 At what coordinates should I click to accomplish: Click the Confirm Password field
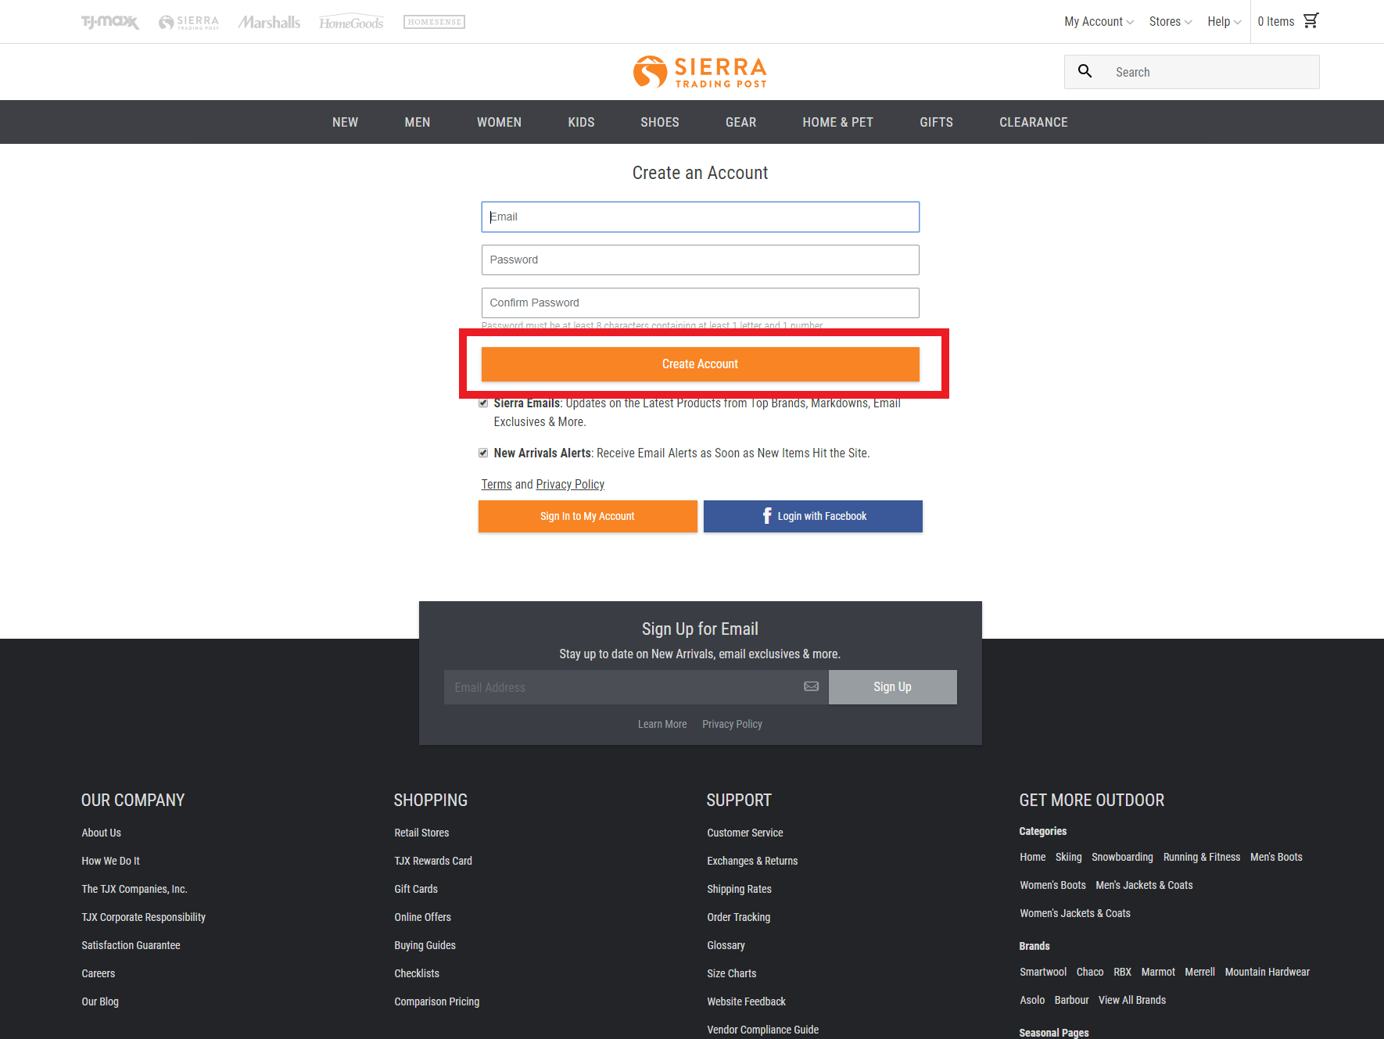[x=700, y=303]
